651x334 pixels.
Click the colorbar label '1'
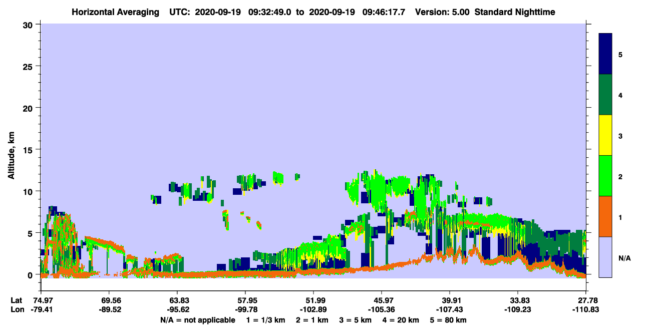click(620, 217)
